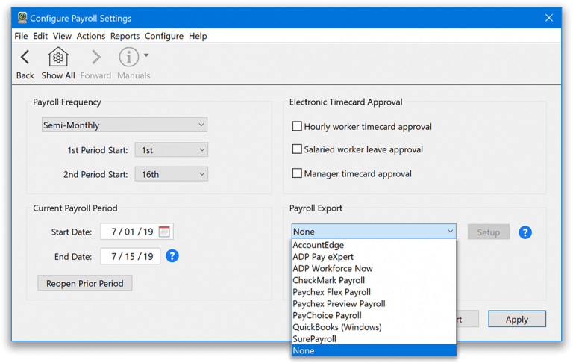Image resolution: width=573 pixels, height=363 pixels.
Task: Select Paychex Flex Payroll option
Action: (x=374, y=292)
